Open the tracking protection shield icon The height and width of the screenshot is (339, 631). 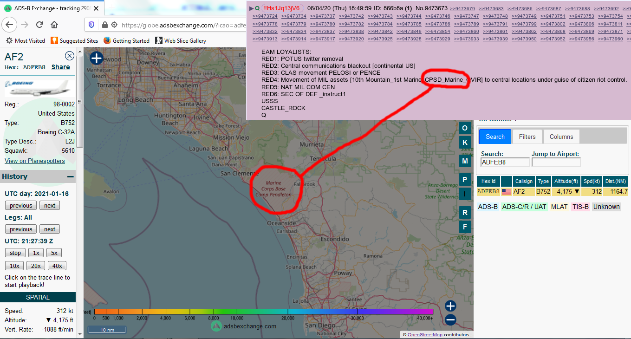tap(91, 25)
